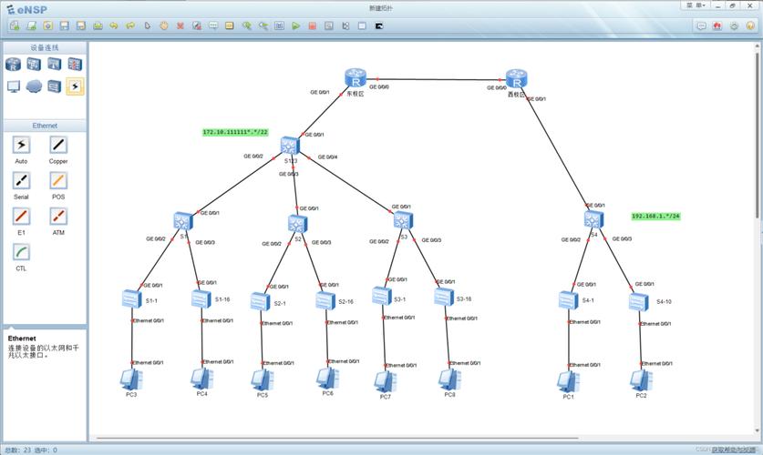
Task: Click the help question mark icon
Action: point(750,26)
